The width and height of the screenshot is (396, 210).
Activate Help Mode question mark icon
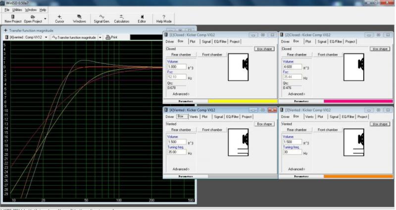tap(164, 16)
